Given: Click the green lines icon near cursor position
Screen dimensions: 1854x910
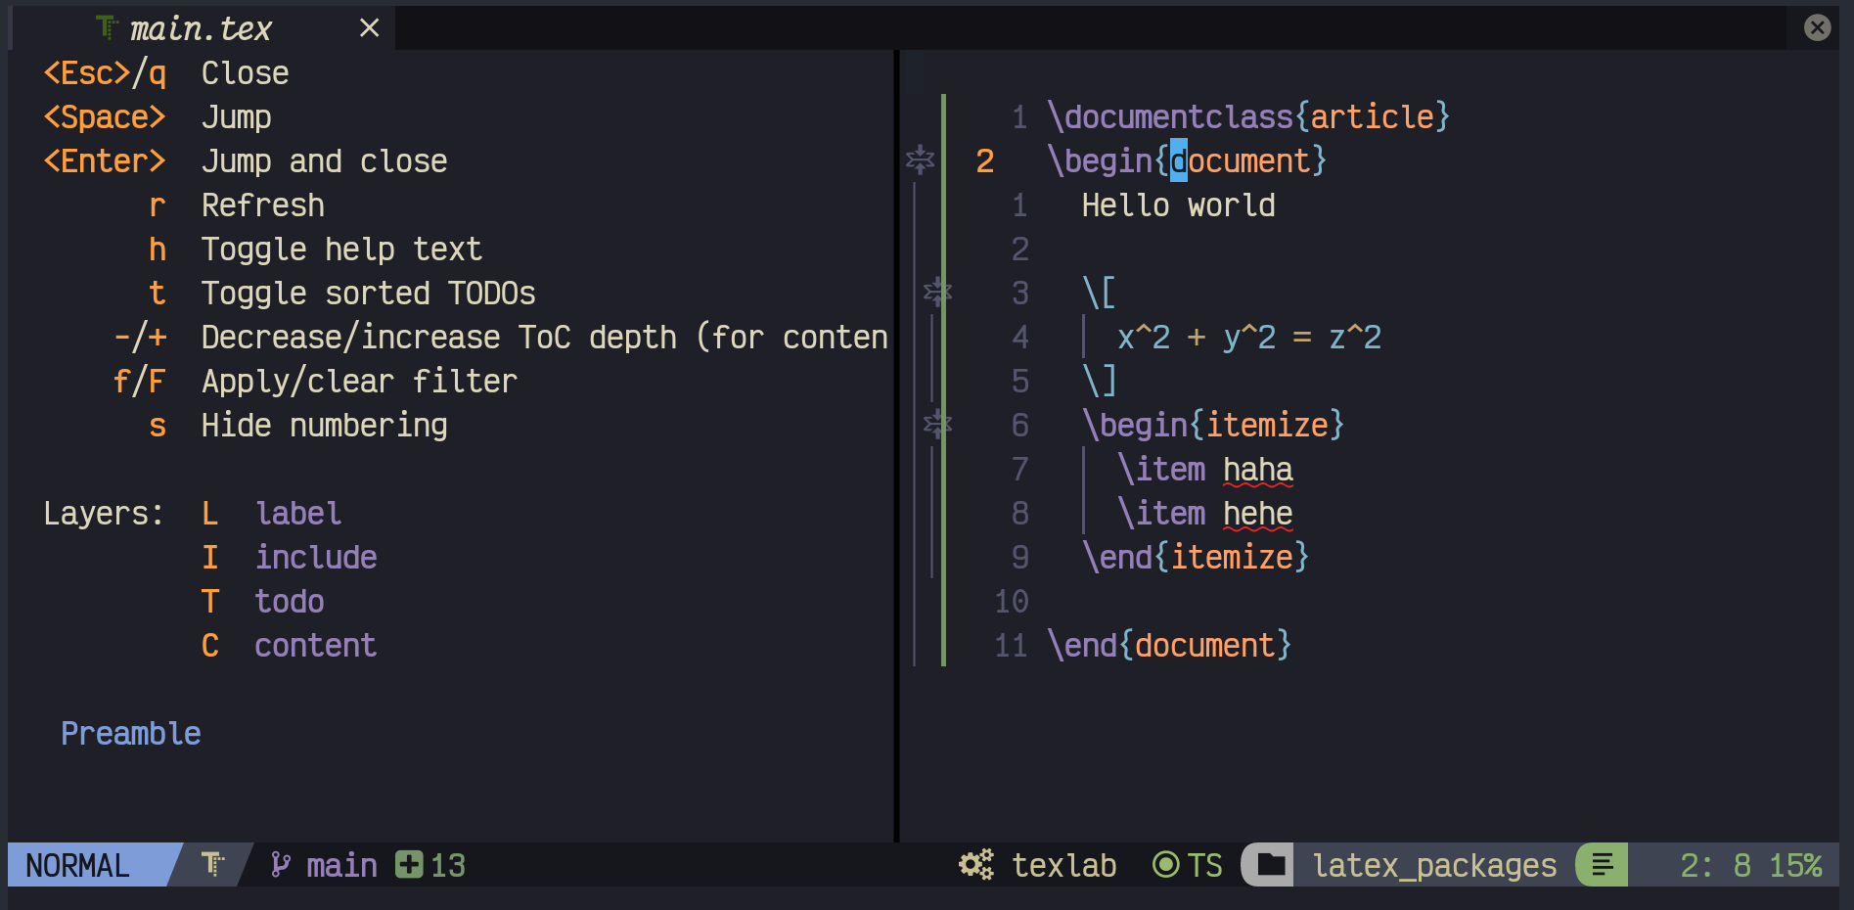Looking at the screenshot, I should [x=1603, y=864].
